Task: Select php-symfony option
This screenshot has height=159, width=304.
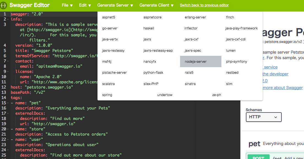Action: (237, 62)
